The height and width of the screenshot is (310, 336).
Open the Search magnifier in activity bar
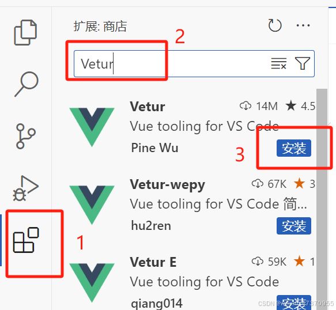[27, 84]
